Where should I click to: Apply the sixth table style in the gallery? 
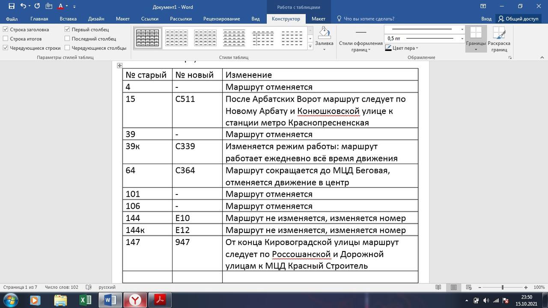[x=292, y=38]
